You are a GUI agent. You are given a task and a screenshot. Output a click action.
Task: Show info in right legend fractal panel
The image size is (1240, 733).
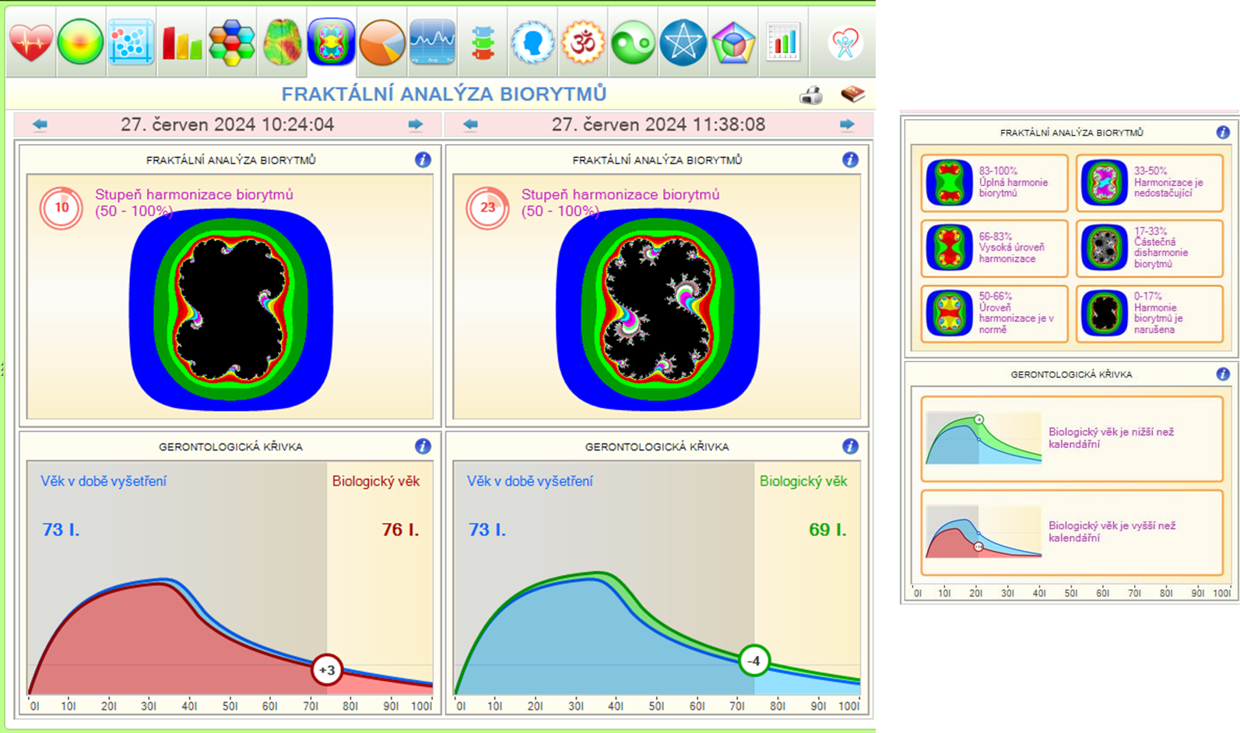[1223, 132]
